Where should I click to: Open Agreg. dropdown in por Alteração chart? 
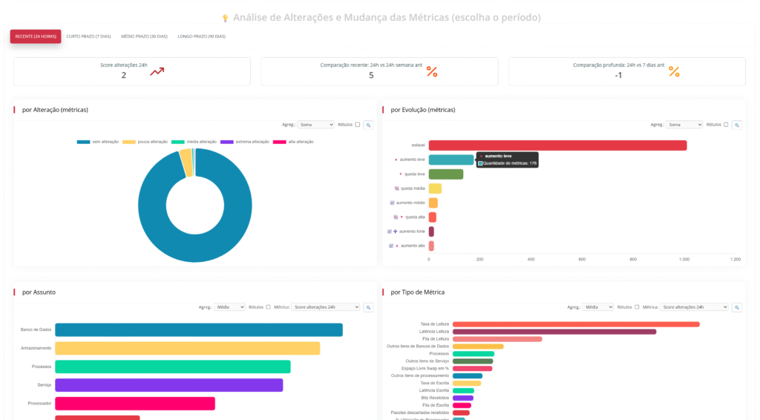pyautogui.click(x=316, y=125)
